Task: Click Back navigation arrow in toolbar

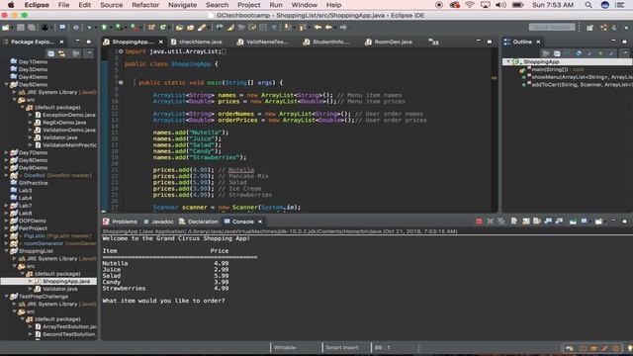Action: click(328, 27)
